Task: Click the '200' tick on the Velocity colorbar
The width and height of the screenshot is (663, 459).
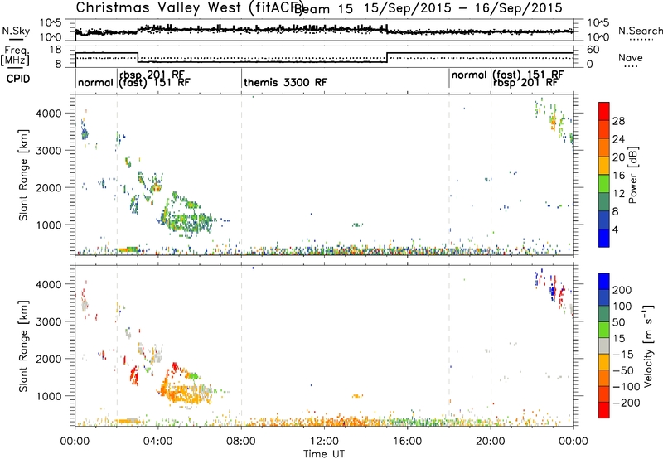Action: pyautogui.click(x=622, y=290)
